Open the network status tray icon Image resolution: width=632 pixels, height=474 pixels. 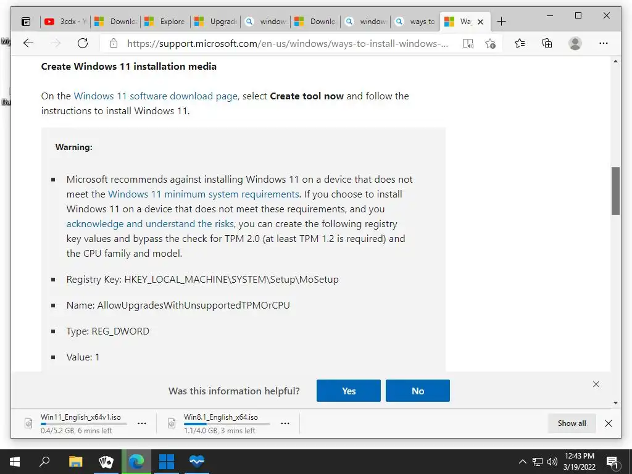coord(538,462)
